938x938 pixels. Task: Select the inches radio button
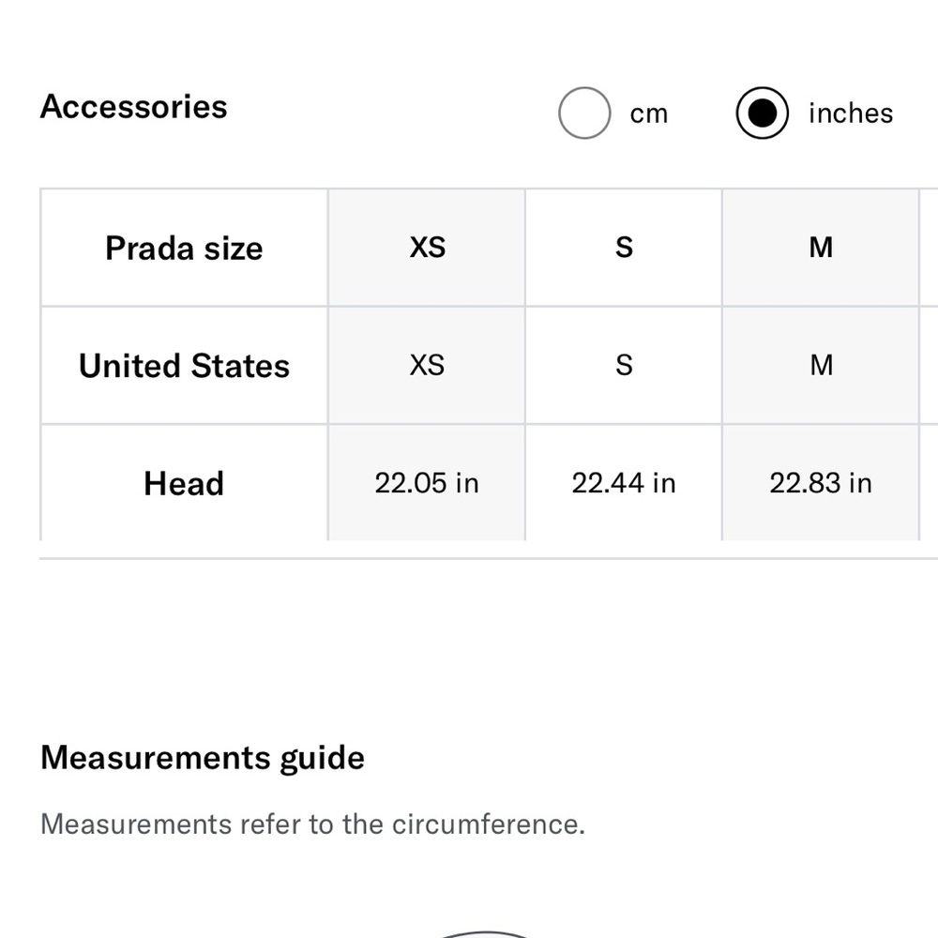(x=762, y=113)
